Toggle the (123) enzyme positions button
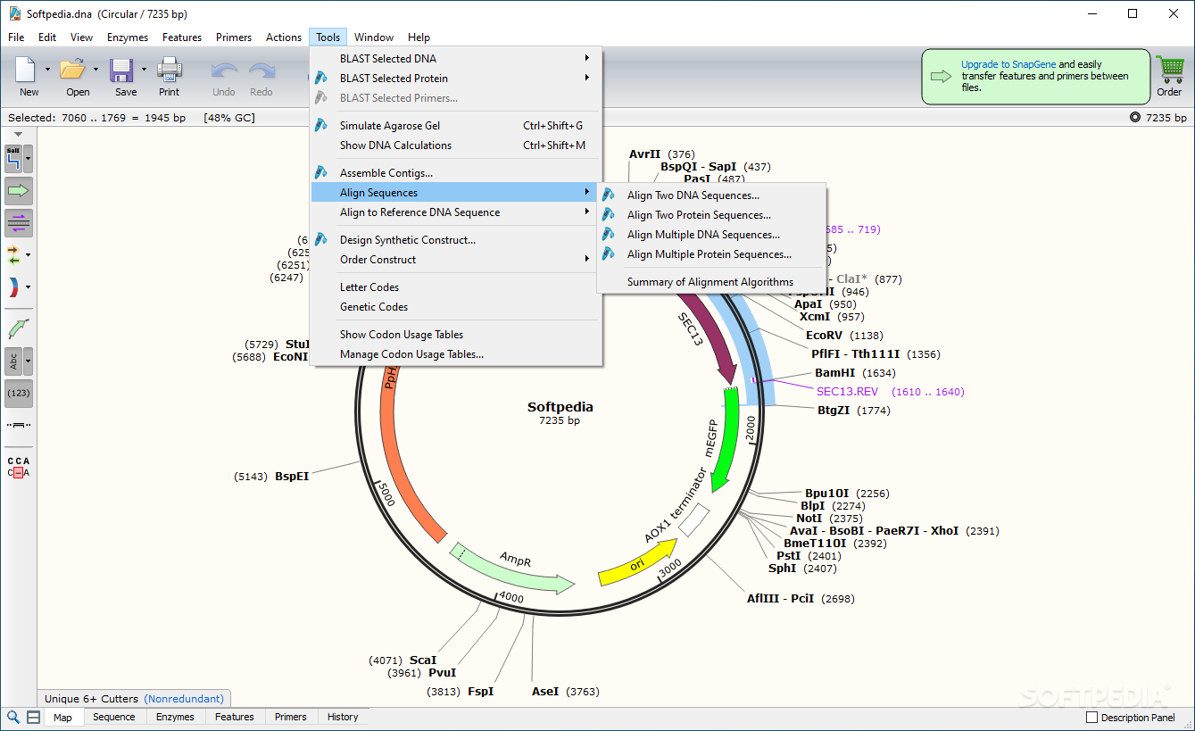This screenshot has height=731, width=1195. click(19, 393)
